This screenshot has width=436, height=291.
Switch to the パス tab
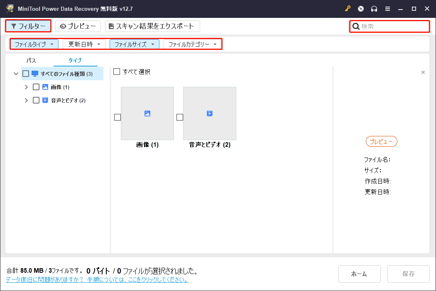[31, 60]
